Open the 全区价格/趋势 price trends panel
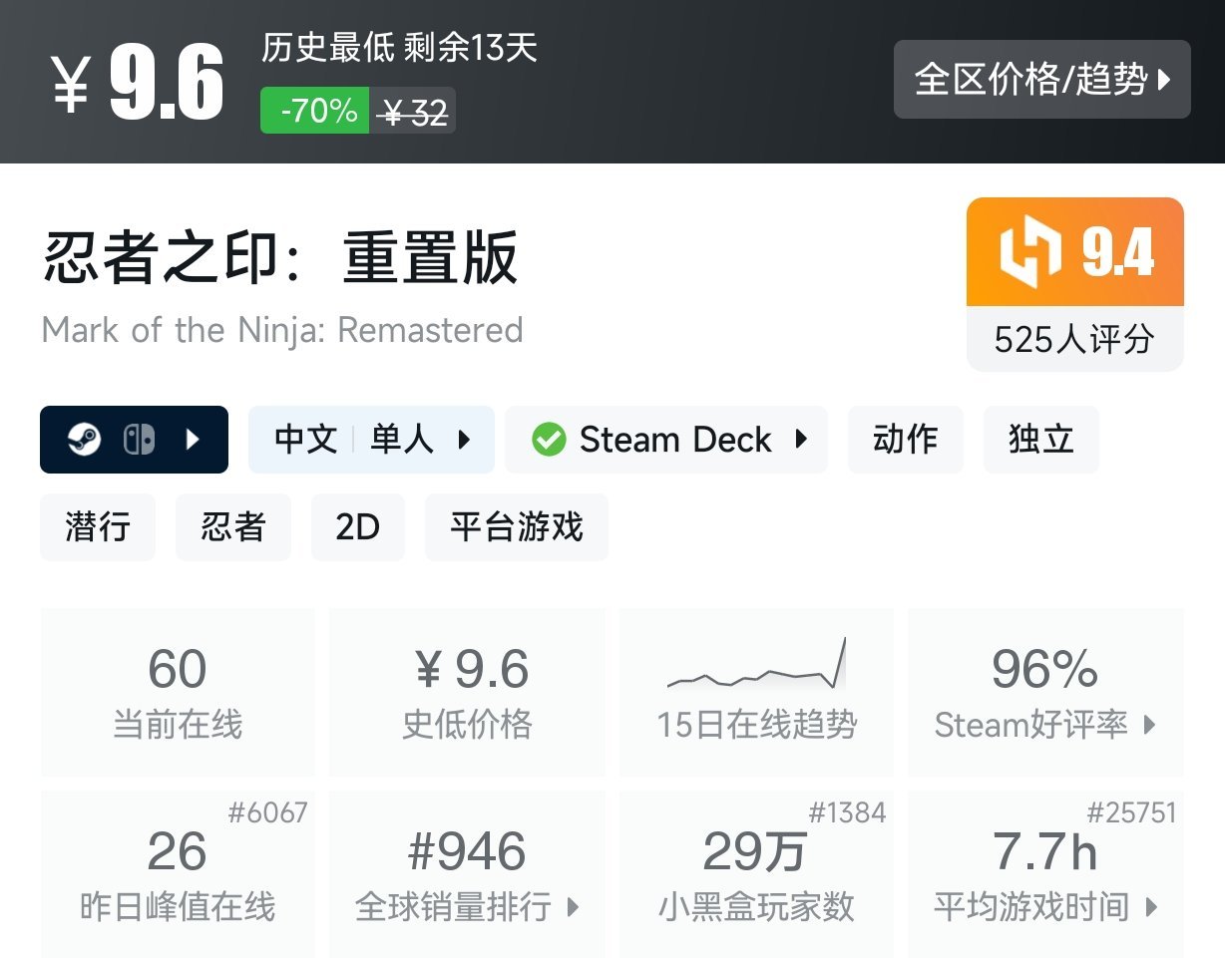1225x958 pixels. (x=1041, y=82)
